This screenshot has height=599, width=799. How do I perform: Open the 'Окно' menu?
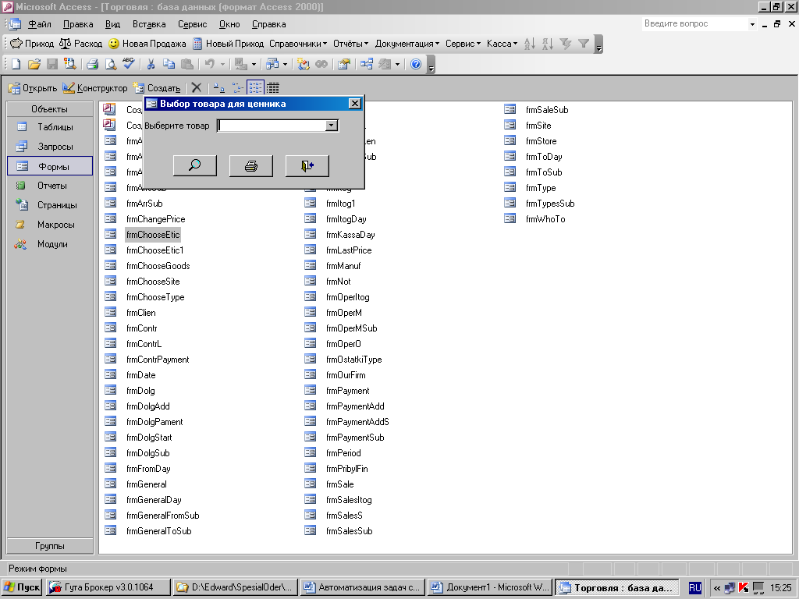pos(229,24)
